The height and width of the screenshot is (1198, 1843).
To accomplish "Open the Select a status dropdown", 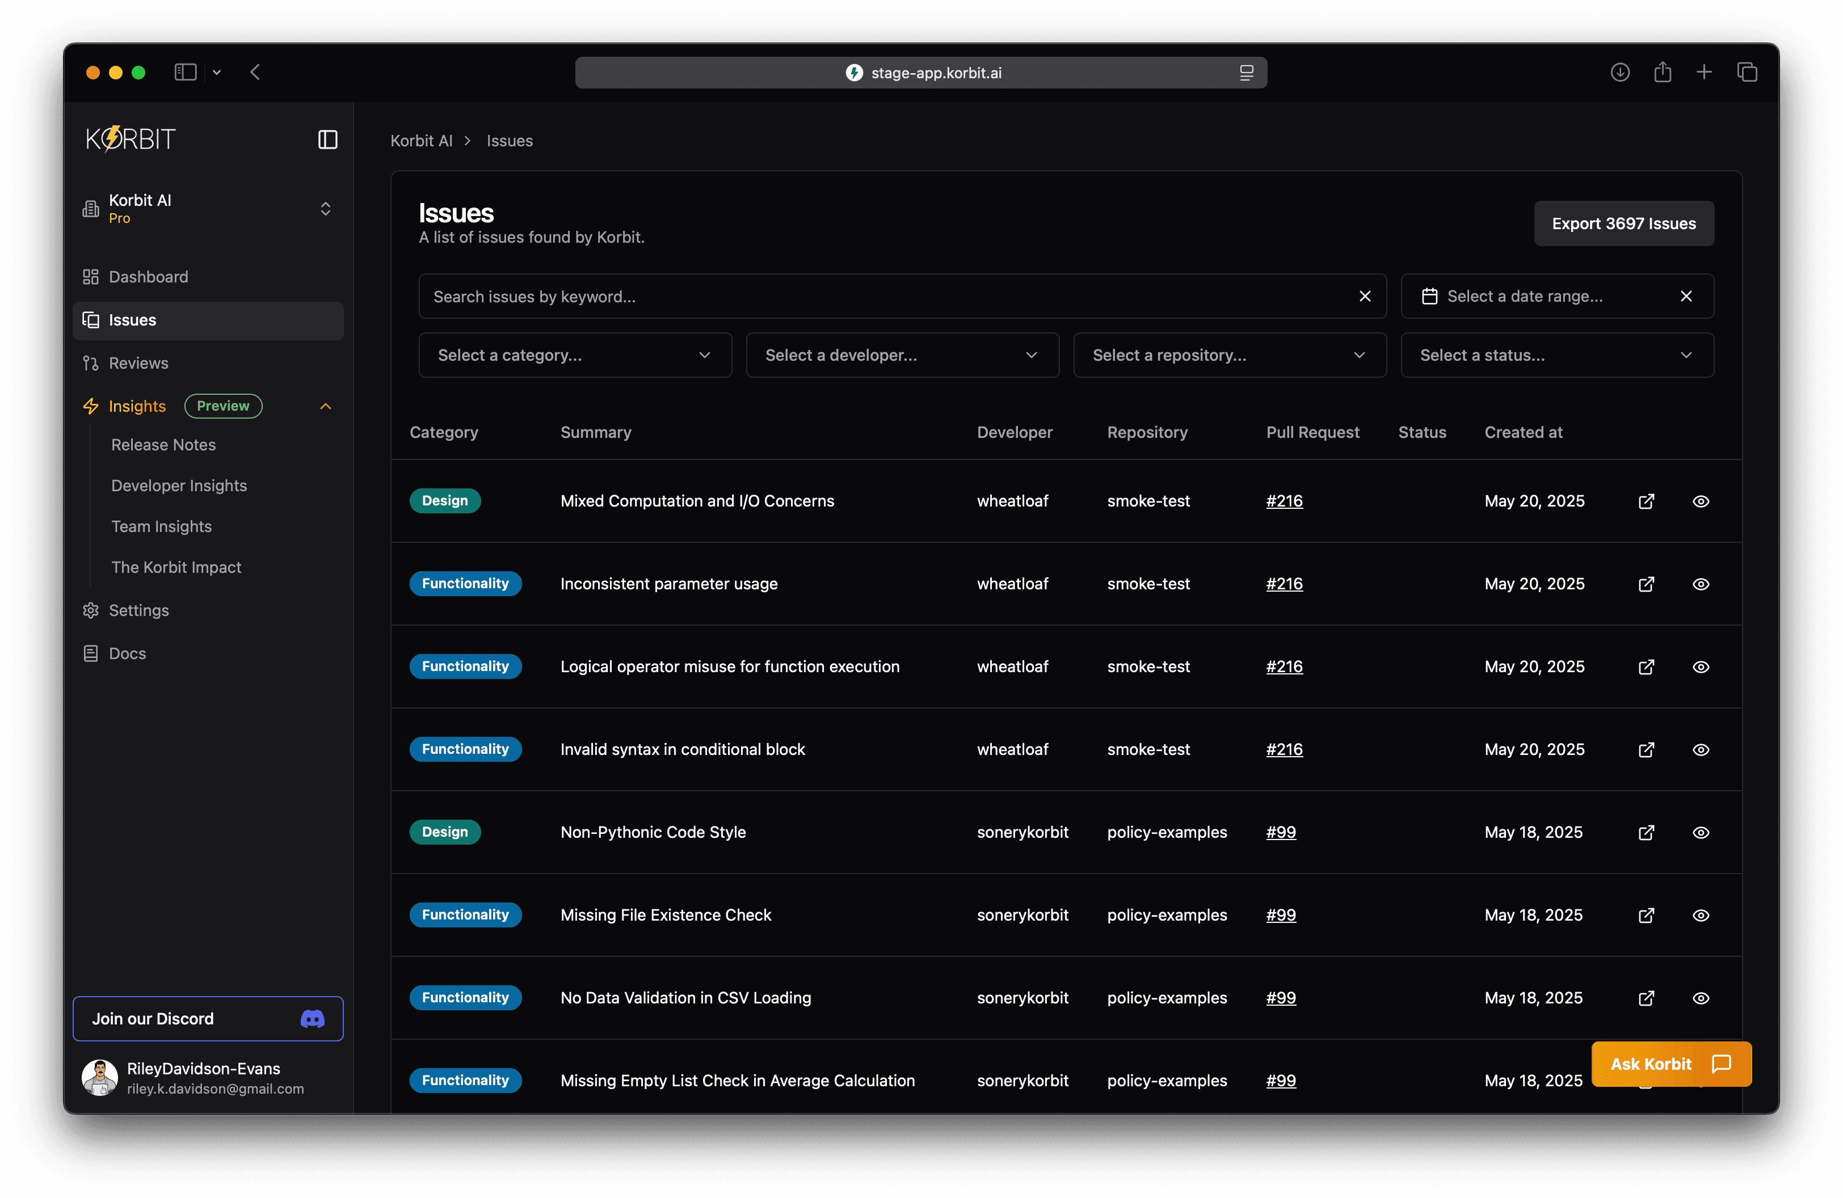I will click(1557, 355).
